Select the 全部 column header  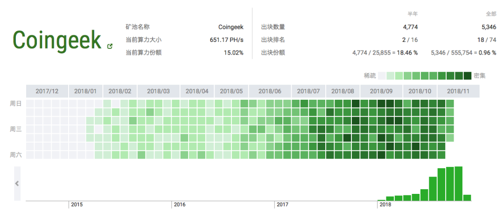tap(491, 14)
